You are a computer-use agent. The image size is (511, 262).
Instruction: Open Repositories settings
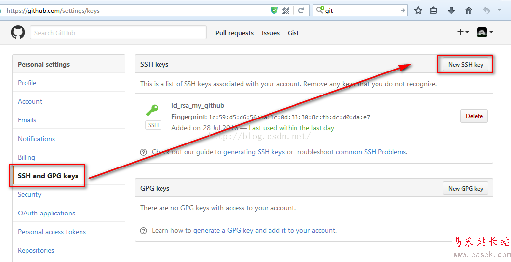click(36, 250)
